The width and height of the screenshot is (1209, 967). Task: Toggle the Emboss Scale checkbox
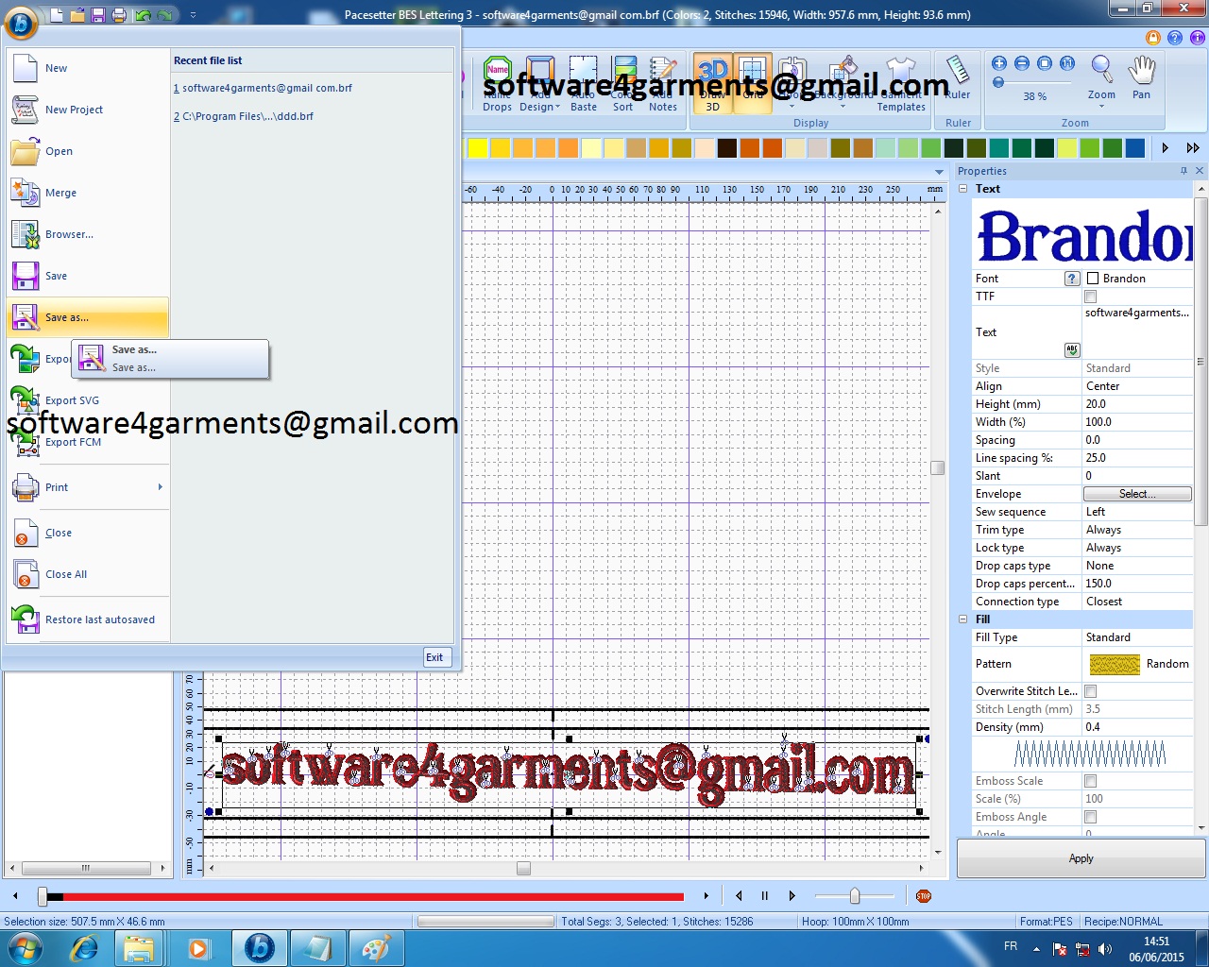tap(1091, 781)
